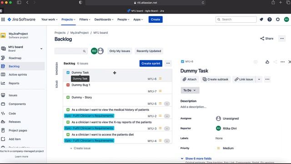Open Issues in sidebar

[13, 95]
